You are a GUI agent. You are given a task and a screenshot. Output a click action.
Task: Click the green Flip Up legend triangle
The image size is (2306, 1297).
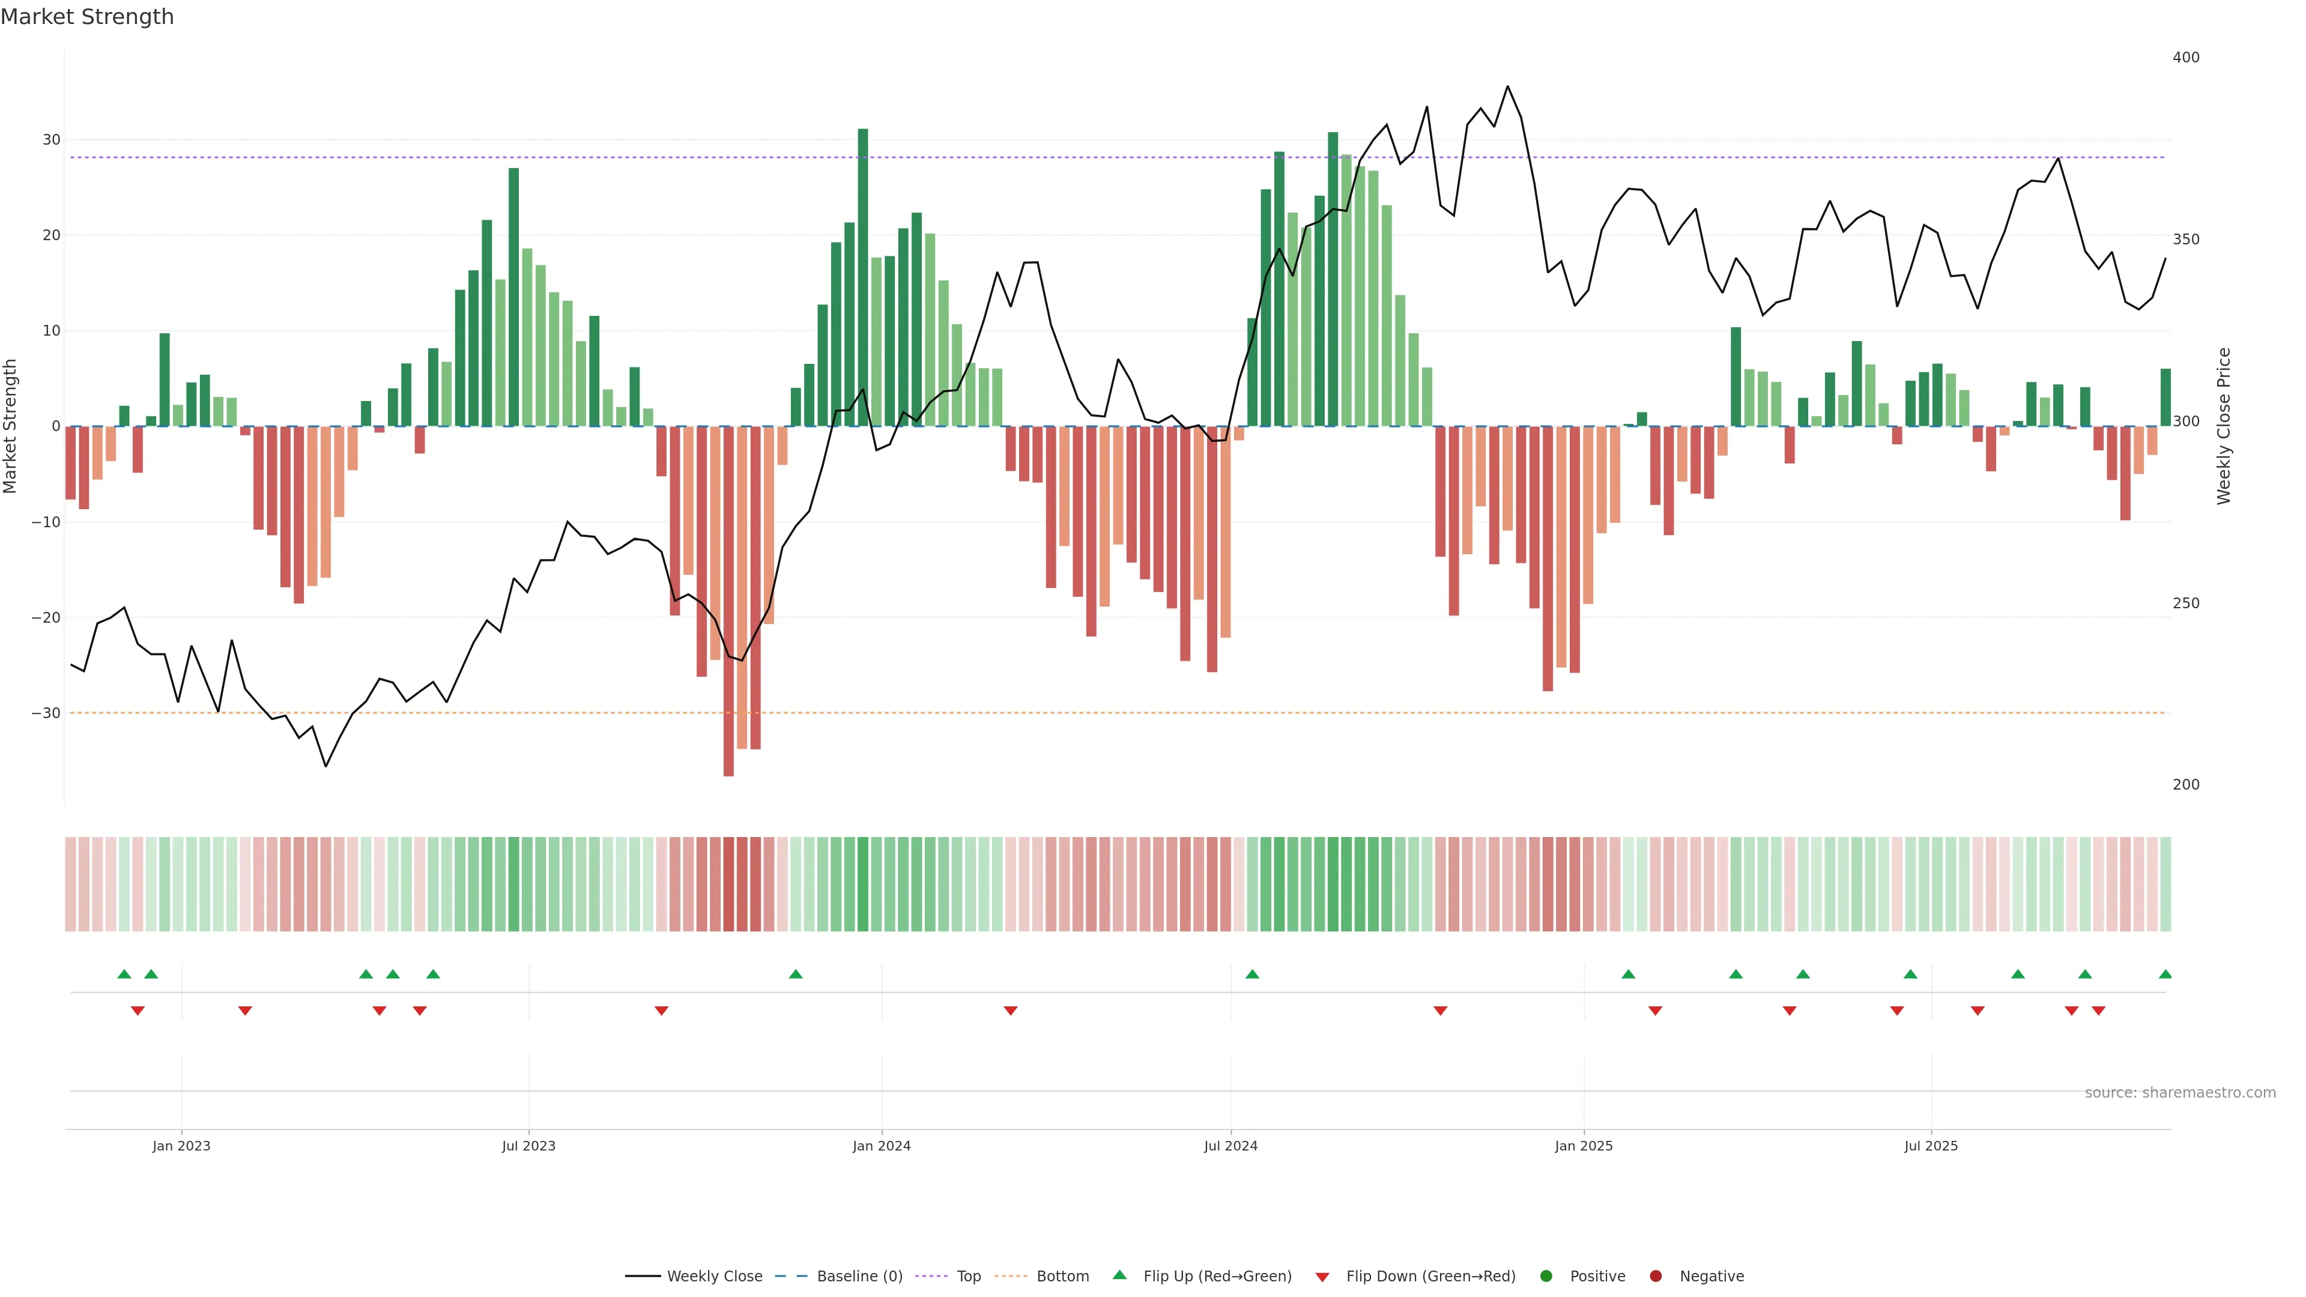pos(1119,1275)
